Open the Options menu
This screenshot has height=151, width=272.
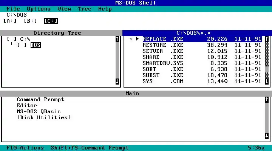click(x=39, y=9)
